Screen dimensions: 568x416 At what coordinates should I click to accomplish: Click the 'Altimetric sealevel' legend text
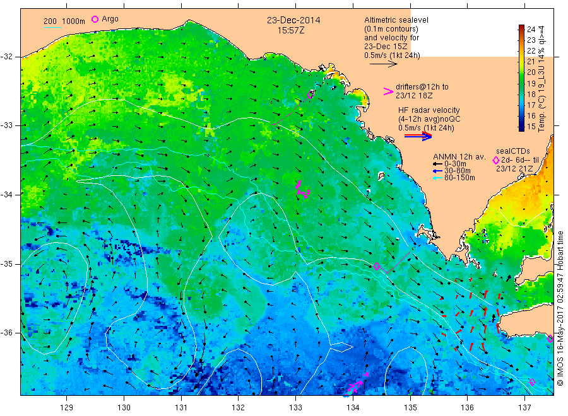pos(396,20)
